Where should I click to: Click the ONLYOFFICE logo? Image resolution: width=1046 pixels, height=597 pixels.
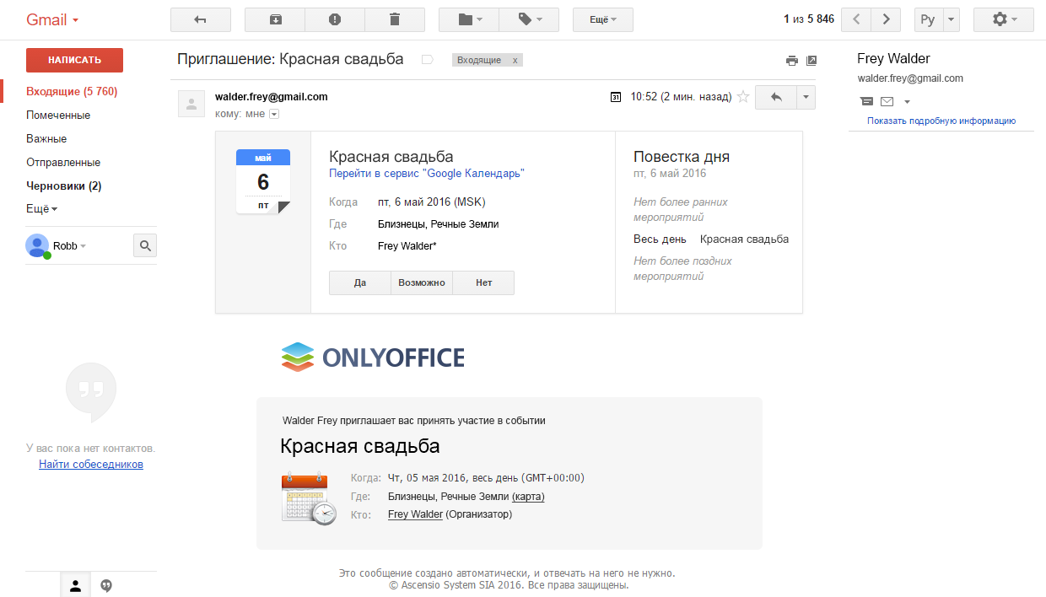tap(373, 357)
